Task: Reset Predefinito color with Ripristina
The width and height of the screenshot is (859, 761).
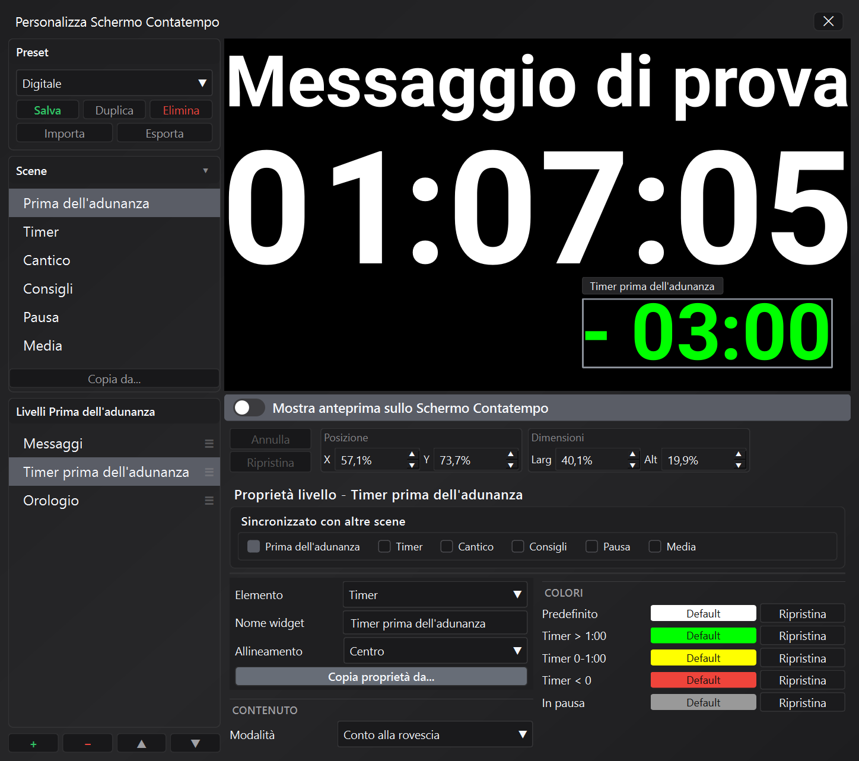Action: click(x=803, y=613)
